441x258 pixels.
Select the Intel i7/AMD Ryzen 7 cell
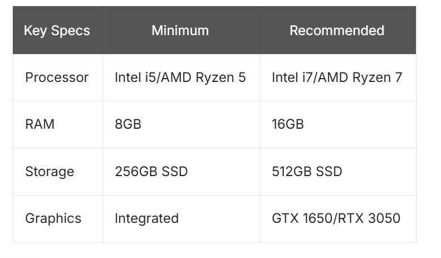[x=337, y=77]
